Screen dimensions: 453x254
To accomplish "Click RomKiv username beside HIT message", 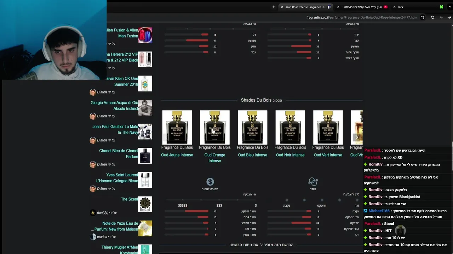I will pyautogui.click(x=375, y=231).
